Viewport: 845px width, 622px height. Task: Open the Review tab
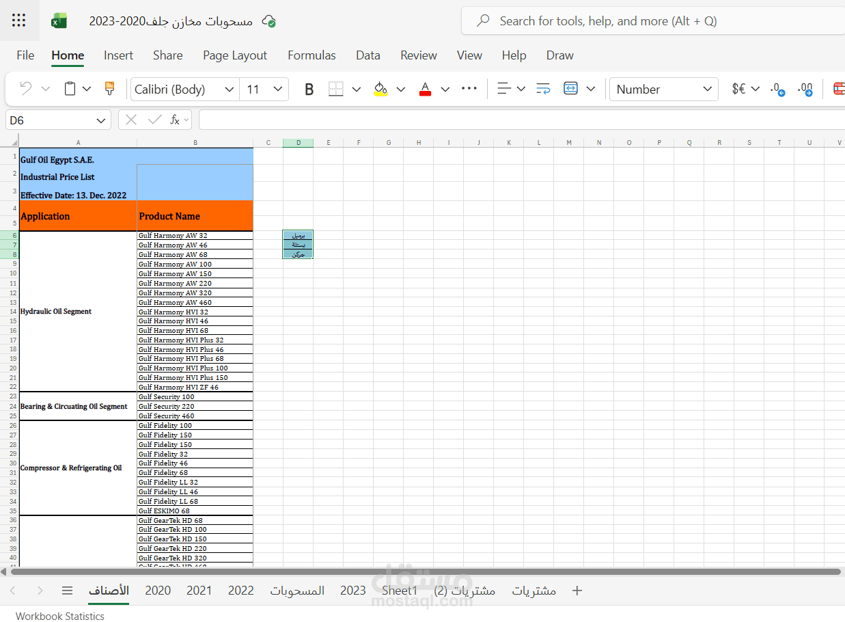point(419,55)
